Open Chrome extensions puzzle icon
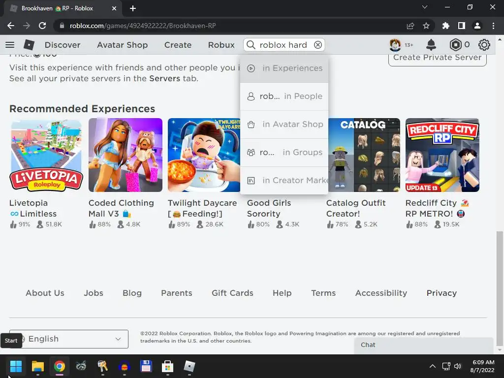The image size is (504, 378). point(446,26)
